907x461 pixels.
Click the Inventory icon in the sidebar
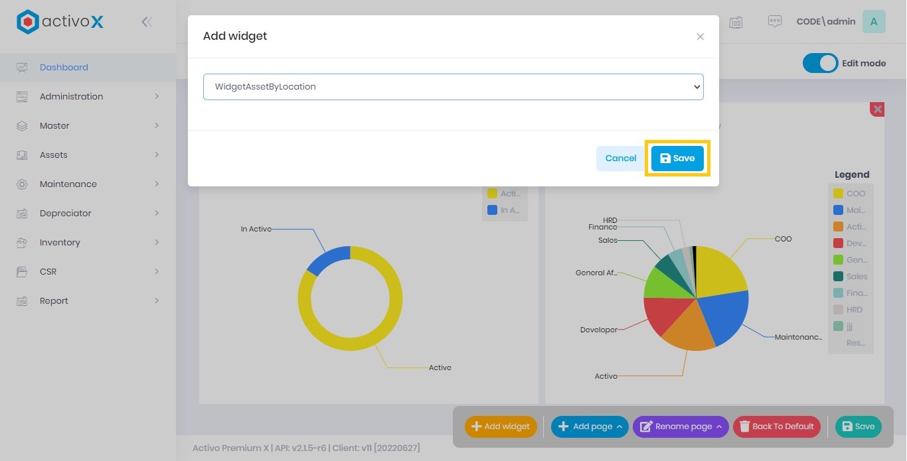22,243
